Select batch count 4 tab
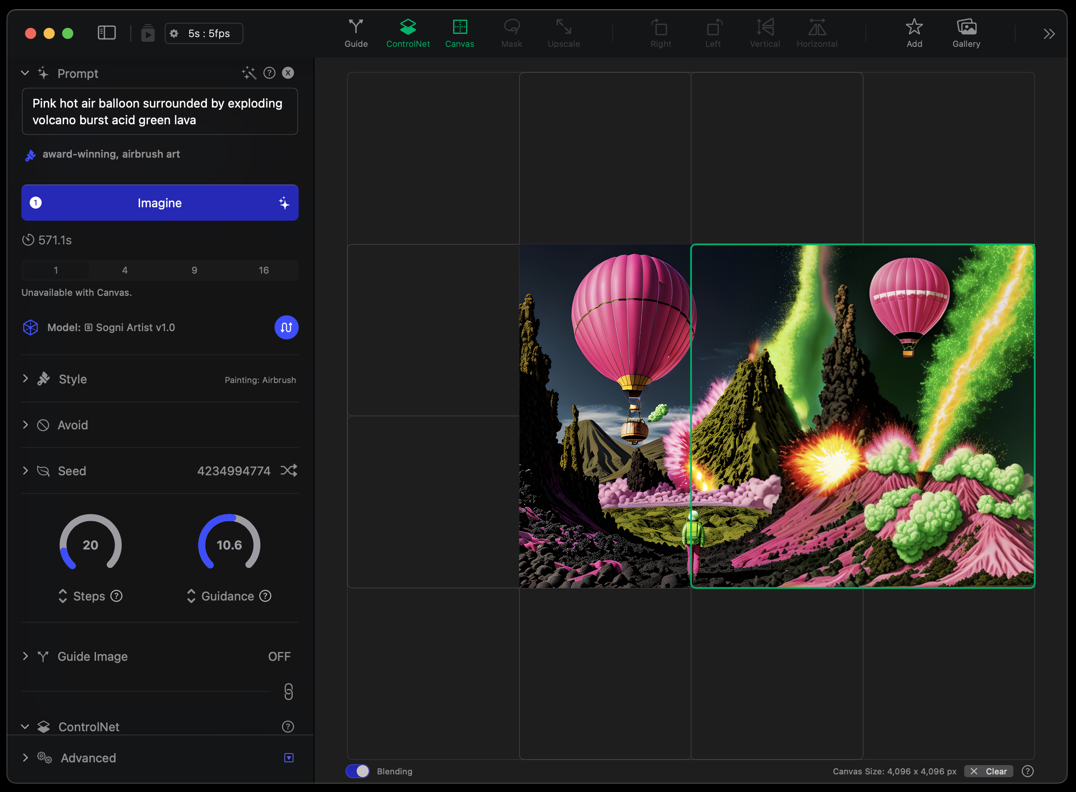 click(x=125, y=270)
